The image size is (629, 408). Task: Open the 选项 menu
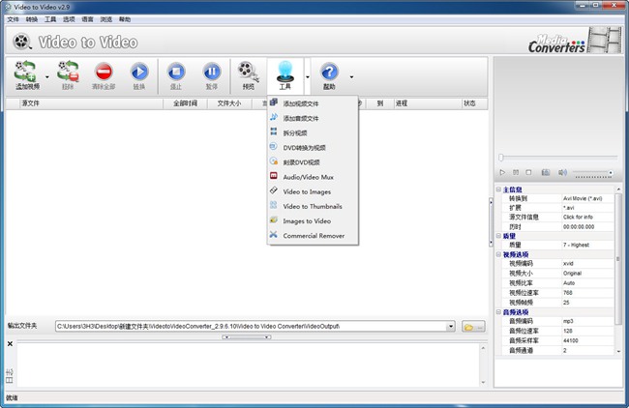pyautogui.click(x=69, y=19)
